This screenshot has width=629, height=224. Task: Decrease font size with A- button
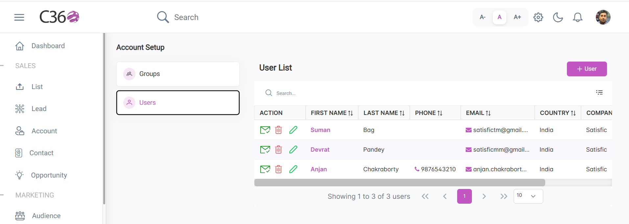pos(482,17)
